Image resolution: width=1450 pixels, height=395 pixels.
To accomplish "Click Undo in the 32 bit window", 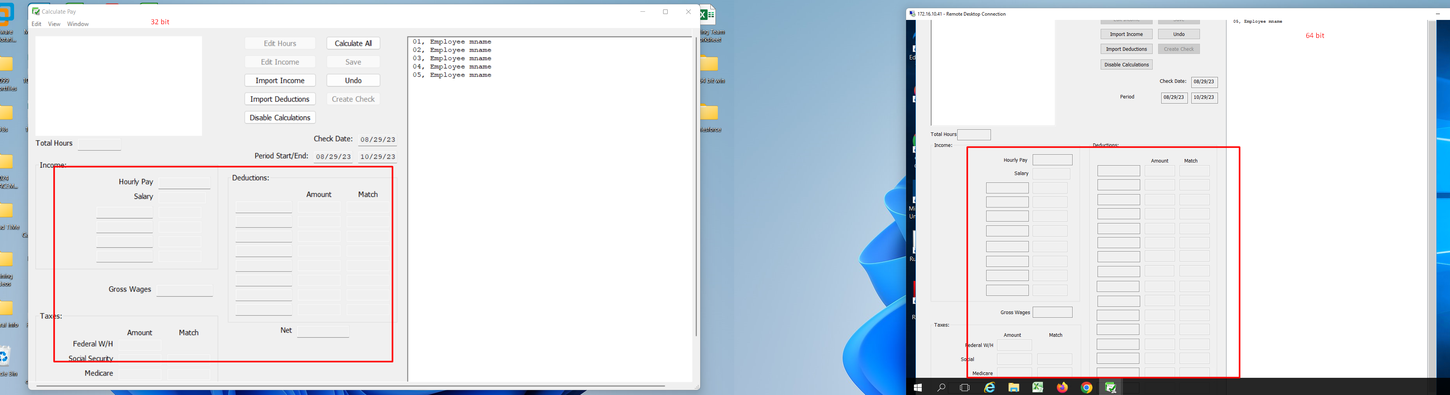I will click(354, 80).
